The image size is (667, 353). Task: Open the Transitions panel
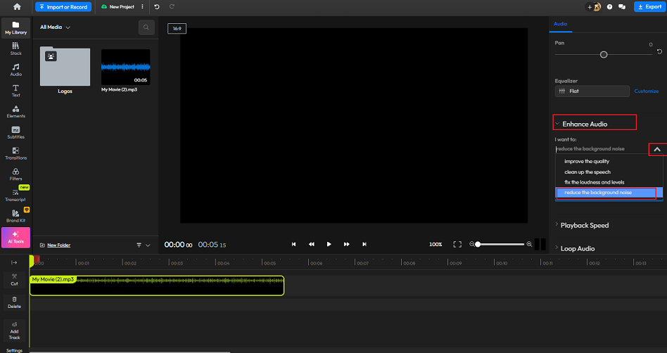point(15,153)
